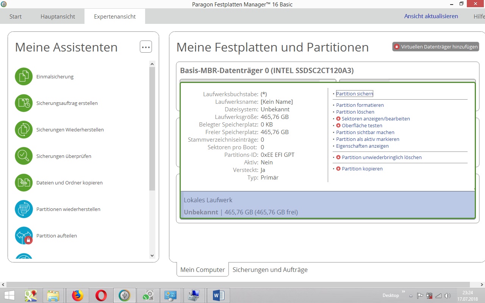Open Eigenschaften anzeigen
Viewport: 485px width, 303px height.
coord(362,146)
